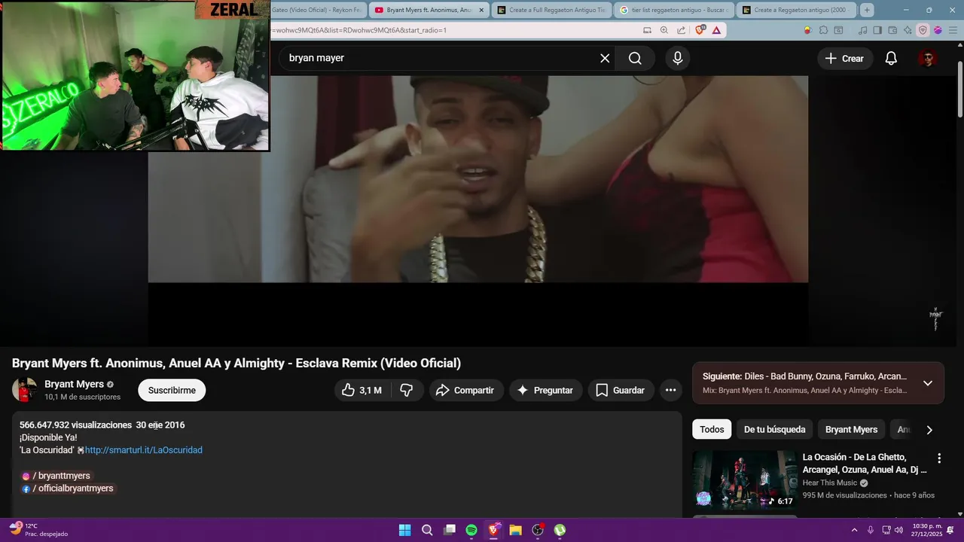964x542 pixels.
Task: Open the three-dot more actions menu
Action: coord(670,390)
